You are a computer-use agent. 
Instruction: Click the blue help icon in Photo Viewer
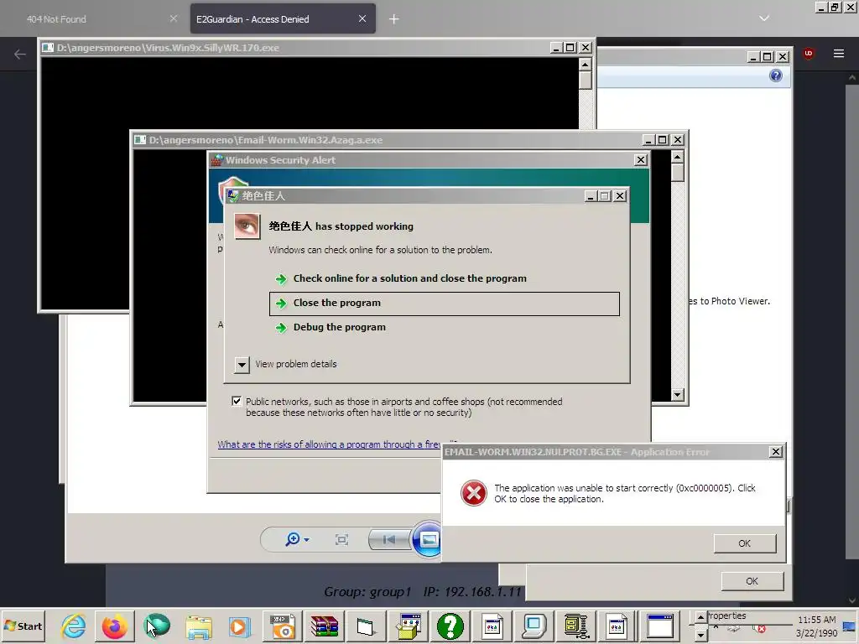776,75
